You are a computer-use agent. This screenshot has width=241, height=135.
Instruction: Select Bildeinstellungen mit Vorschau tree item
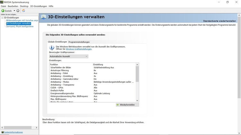tap(22, 21)
